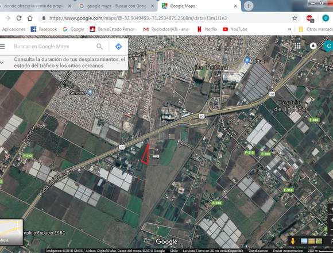Switch to map view via the layer thumbnail
333x253 pixels.
pyautogui.click(x=11, y=232)
